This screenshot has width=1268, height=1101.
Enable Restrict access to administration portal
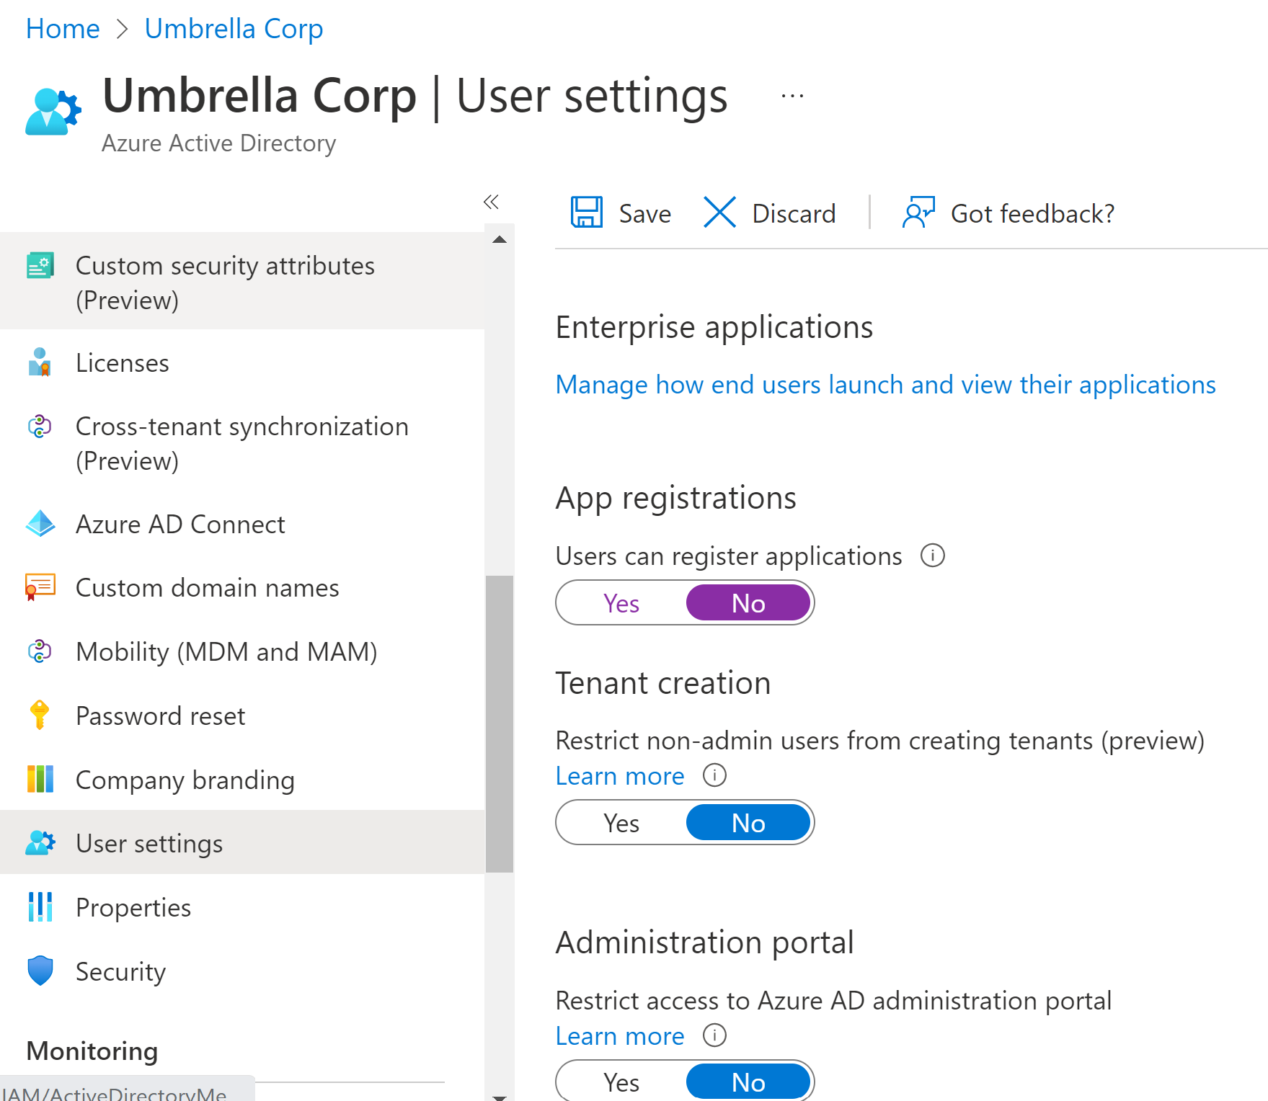pos(621,1081)
